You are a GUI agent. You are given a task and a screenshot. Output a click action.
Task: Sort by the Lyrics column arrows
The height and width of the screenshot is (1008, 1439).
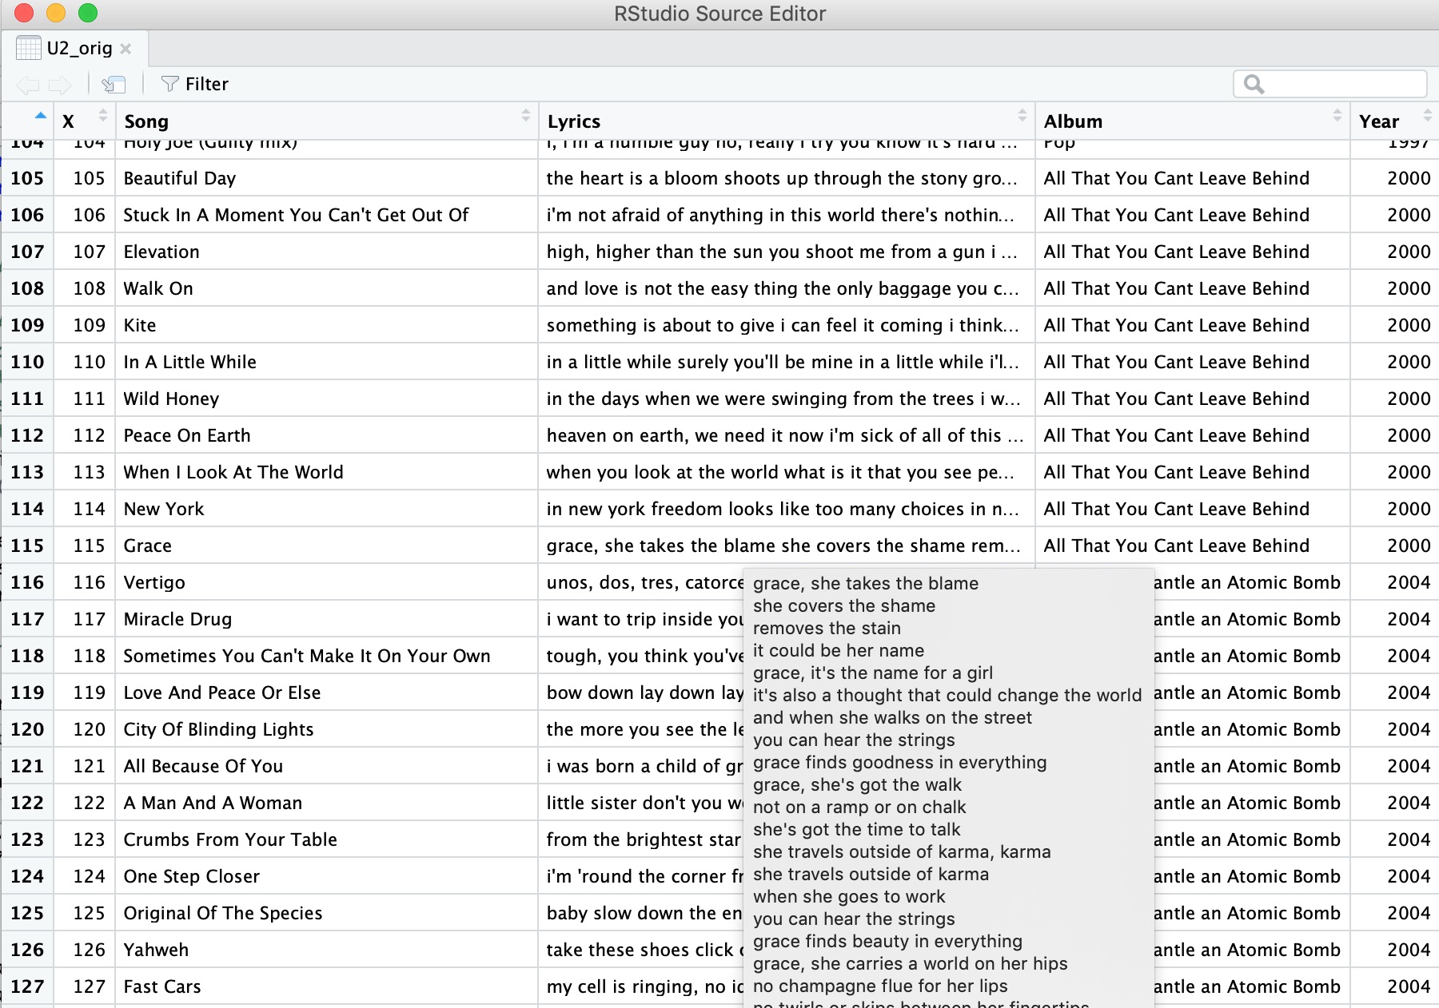tap(1022, 116)
